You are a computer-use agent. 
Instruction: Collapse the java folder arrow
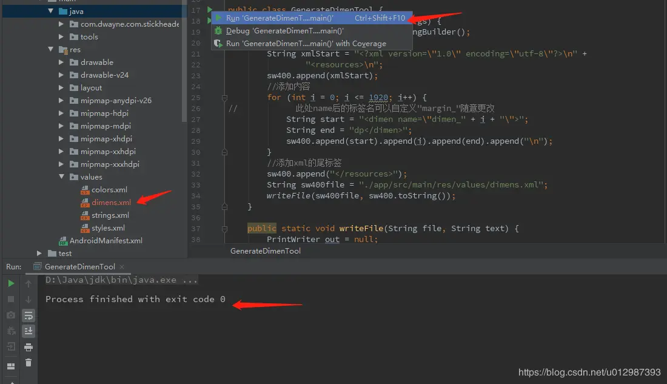[50, 11]
